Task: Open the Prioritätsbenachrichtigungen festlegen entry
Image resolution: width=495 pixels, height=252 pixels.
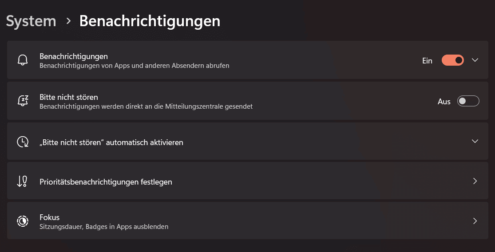Action: pyautogui.click(x=106, y=182)
